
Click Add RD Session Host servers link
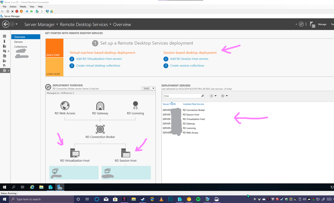coord(189,59)
